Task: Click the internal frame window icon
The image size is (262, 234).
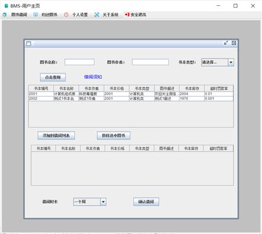Action: tap(28, 44)
